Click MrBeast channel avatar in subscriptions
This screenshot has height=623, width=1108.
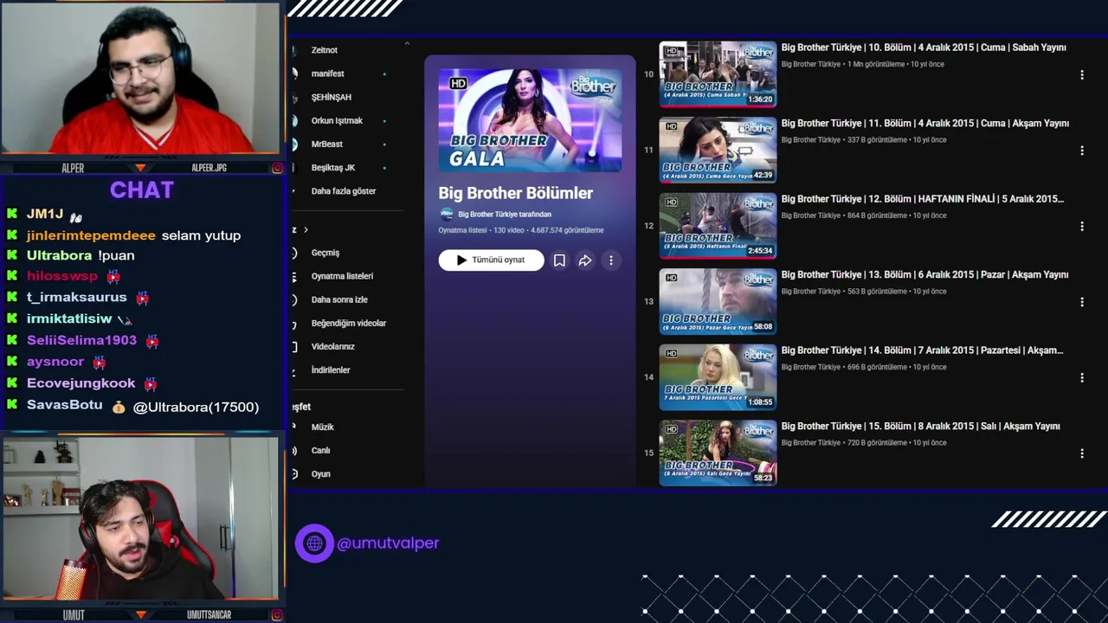[294, 145]
